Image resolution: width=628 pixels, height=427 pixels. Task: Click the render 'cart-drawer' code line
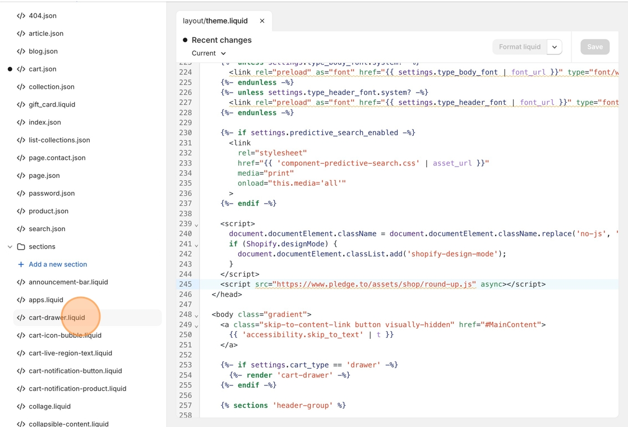[x=289, y=375]
